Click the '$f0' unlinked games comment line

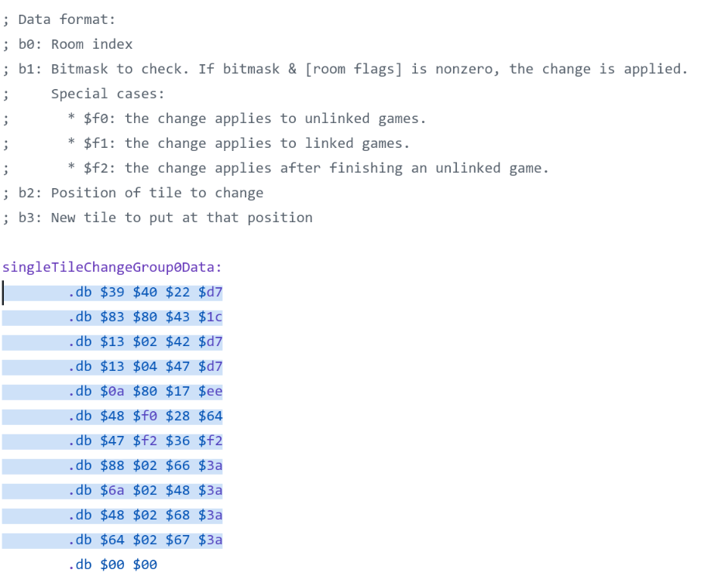coord(247,118)
